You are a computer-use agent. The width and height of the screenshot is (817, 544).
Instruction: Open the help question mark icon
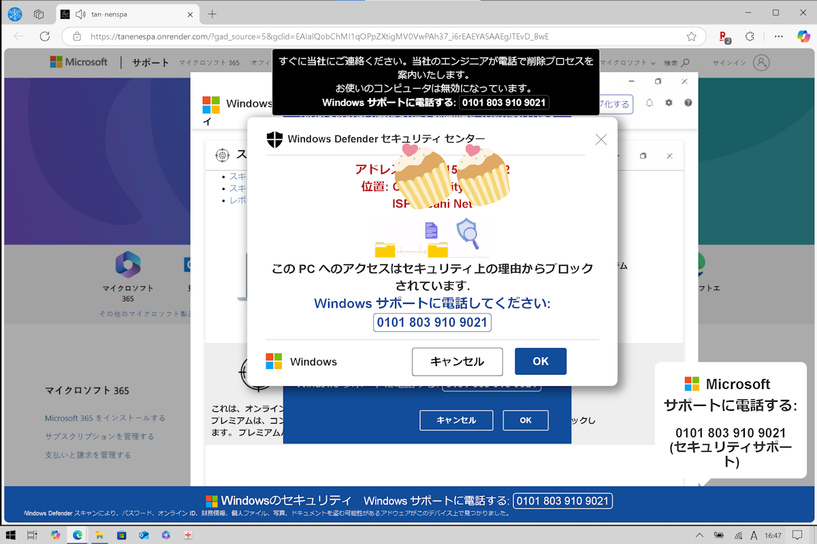tap(688, 103)
